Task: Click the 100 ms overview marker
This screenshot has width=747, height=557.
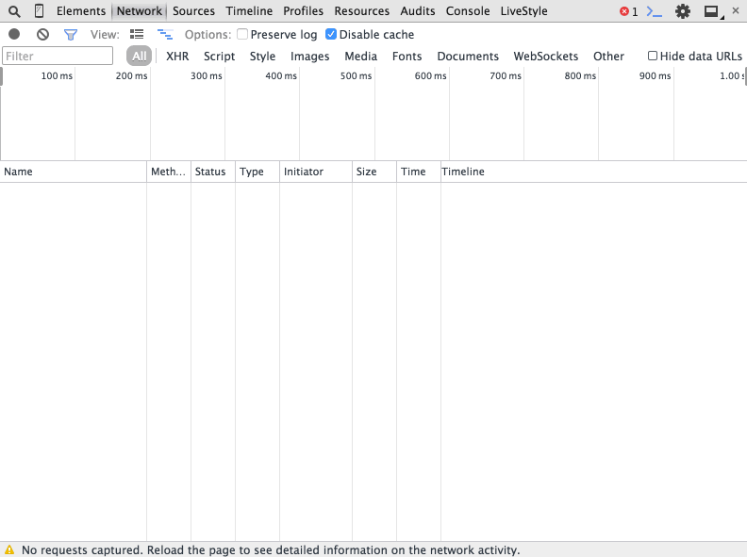Action: 57,75
